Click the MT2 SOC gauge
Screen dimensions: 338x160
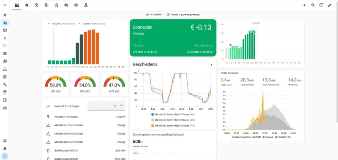tap(85, 84)
